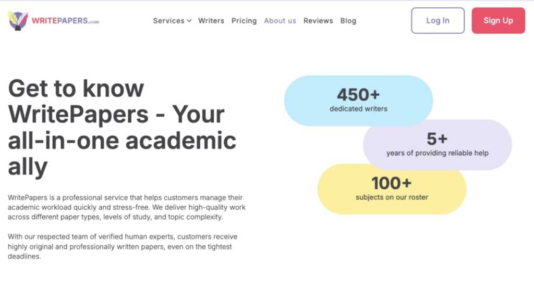Click the "dedicated writers" caption
This screenshot has width=534, height=300.
click(358, 109)
